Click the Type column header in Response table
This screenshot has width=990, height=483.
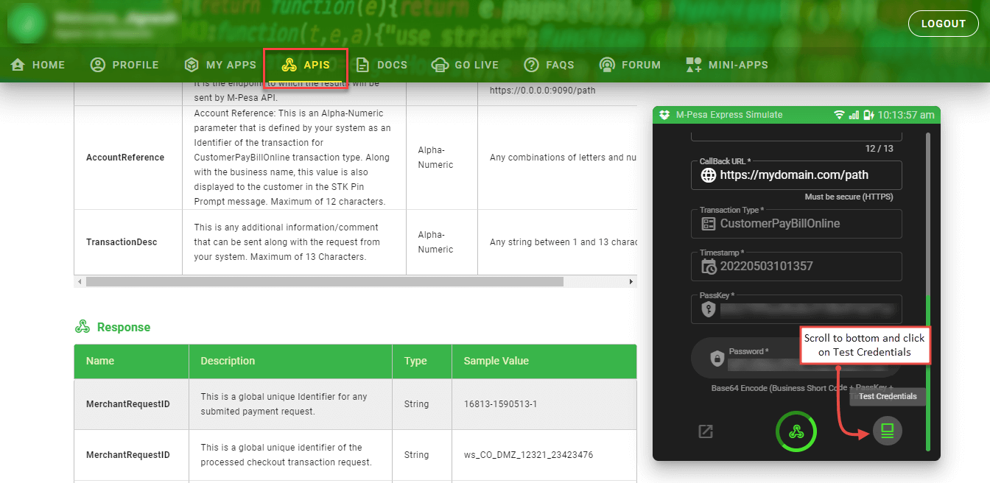tap(415, 361)
